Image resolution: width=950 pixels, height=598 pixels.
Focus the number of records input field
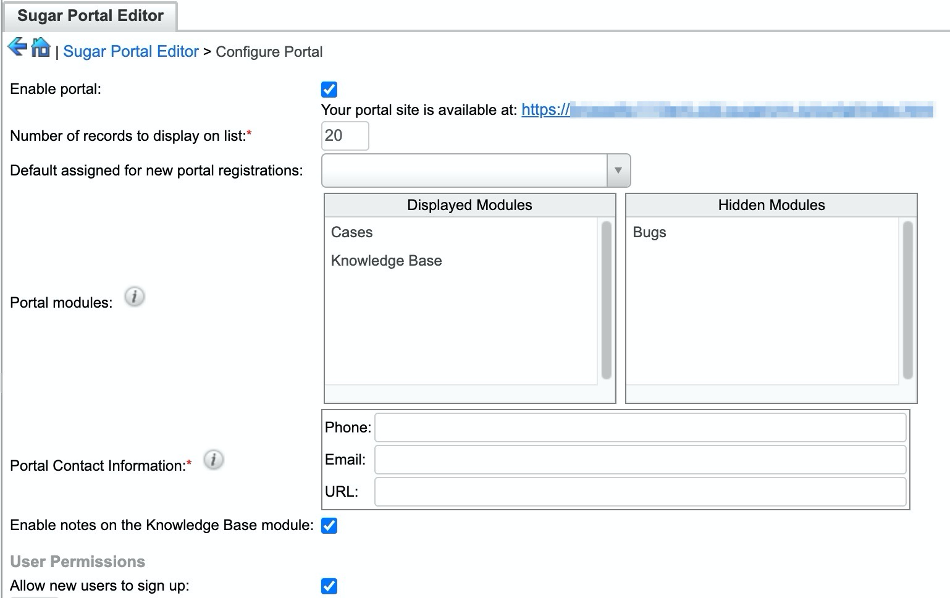click(345, 136)
